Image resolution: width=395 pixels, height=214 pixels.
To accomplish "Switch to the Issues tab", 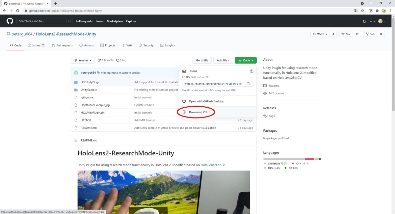I will point(36,45).
